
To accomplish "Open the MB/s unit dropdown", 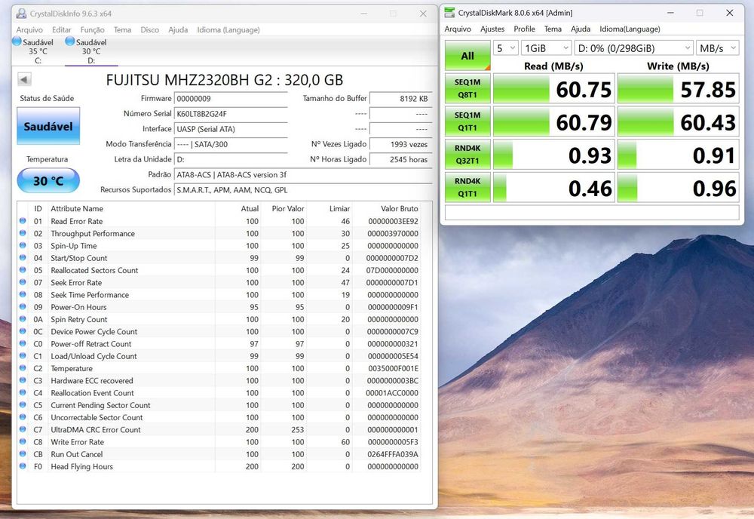I will click(718, 48).
